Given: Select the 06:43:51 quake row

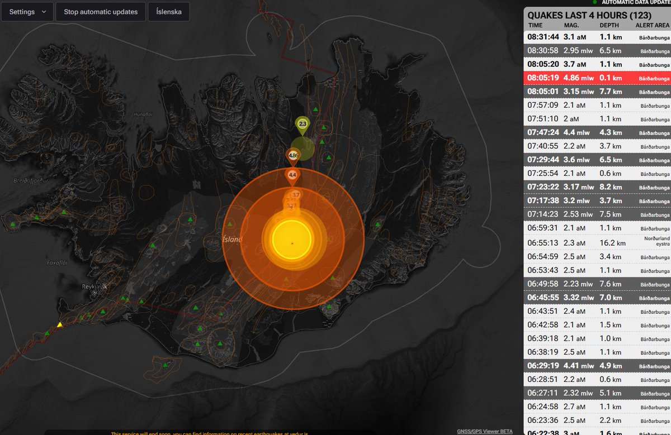Looking at the screenshot, I should (x=597, y=312).
